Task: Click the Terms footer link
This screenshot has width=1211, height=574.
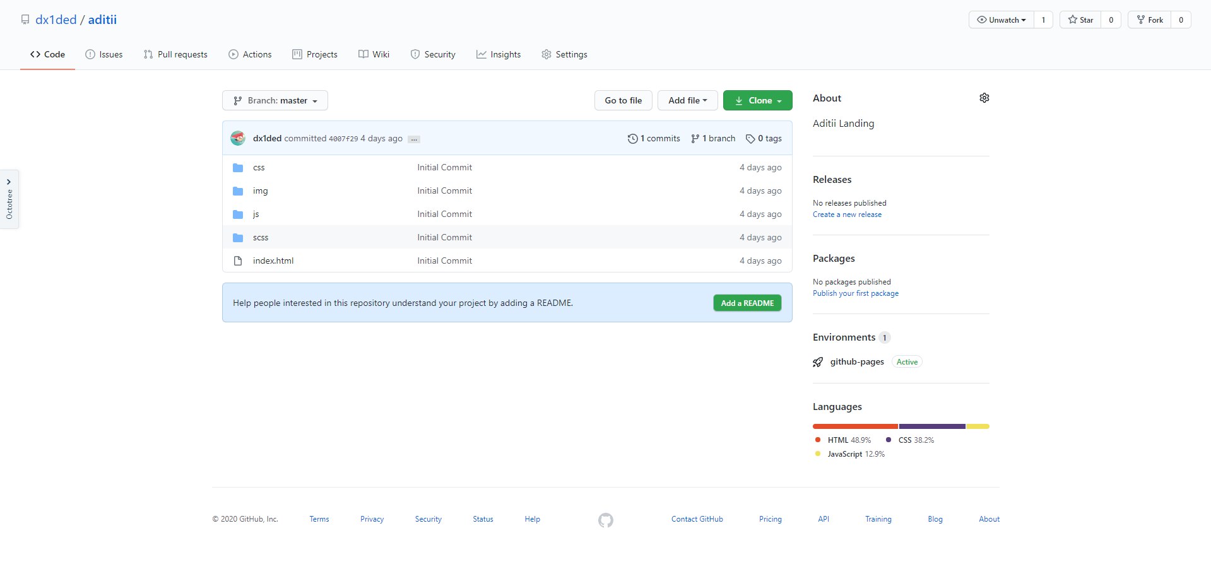Action: click(319, 519)
